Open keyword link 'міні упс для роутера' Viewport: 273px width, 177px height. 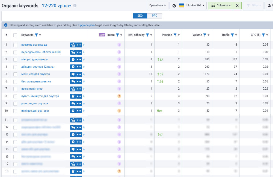[34, 59]
